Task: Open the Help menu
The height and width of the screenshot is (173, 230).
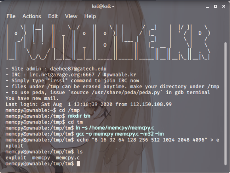Action: [x=90, y=16]
